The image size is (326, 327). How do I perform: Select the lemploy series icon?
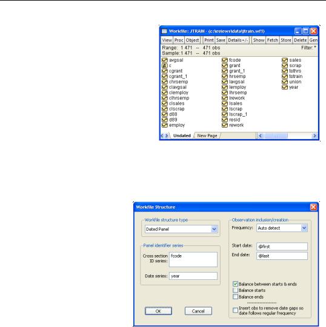click(x=225, y=87)
